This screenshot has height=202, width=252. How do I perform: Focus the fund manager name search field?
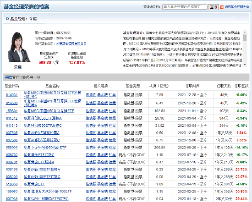pos(185,7)
